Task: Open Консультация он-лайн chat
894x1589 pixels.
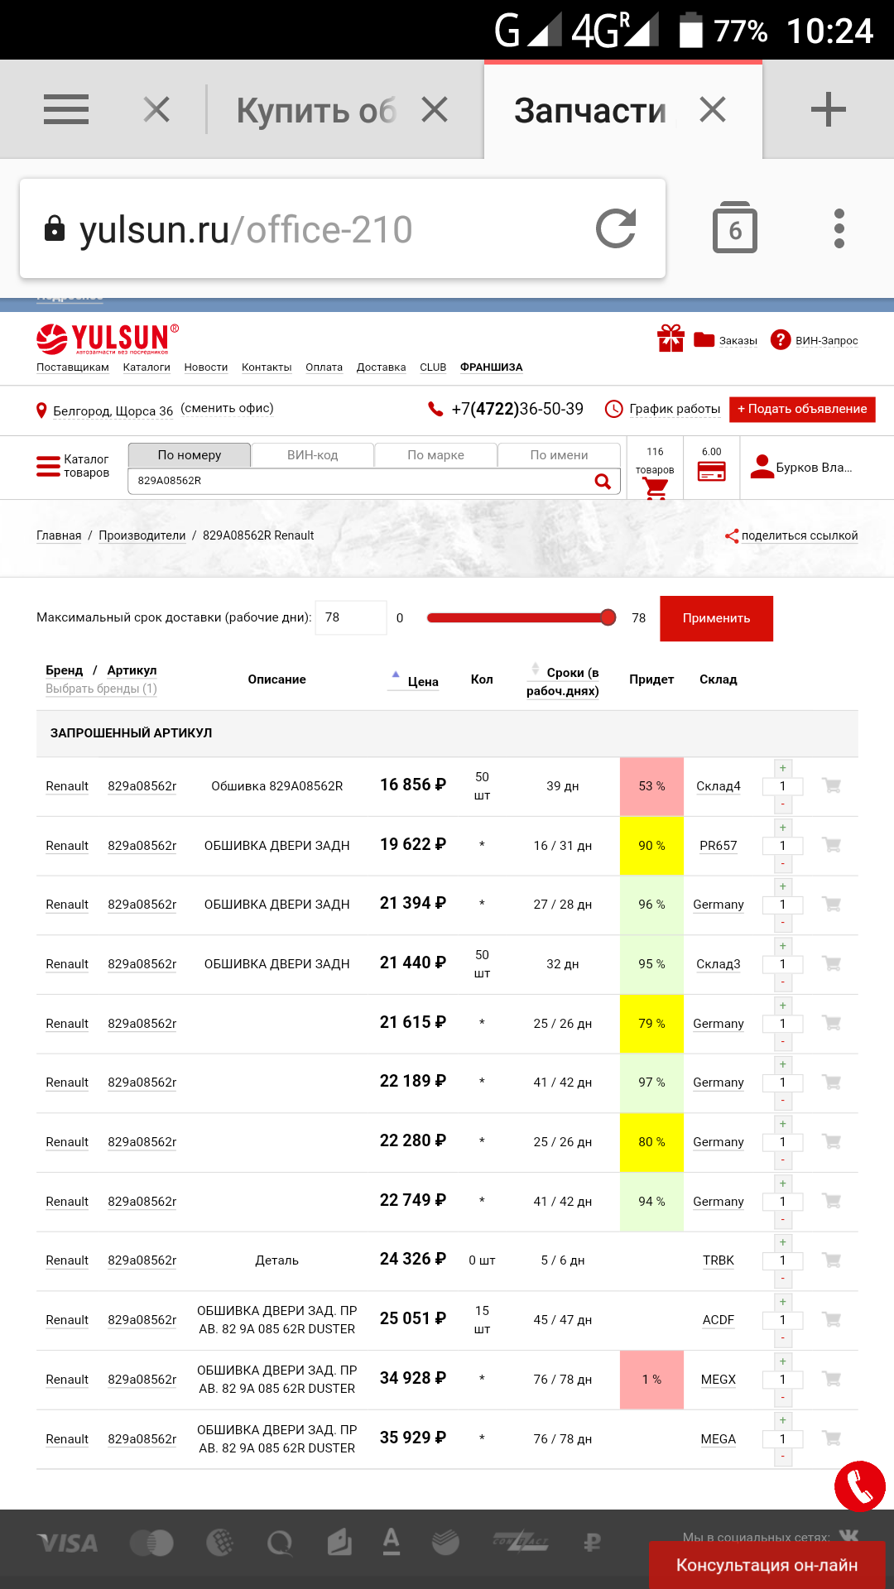Action: tap(767, 1565)
